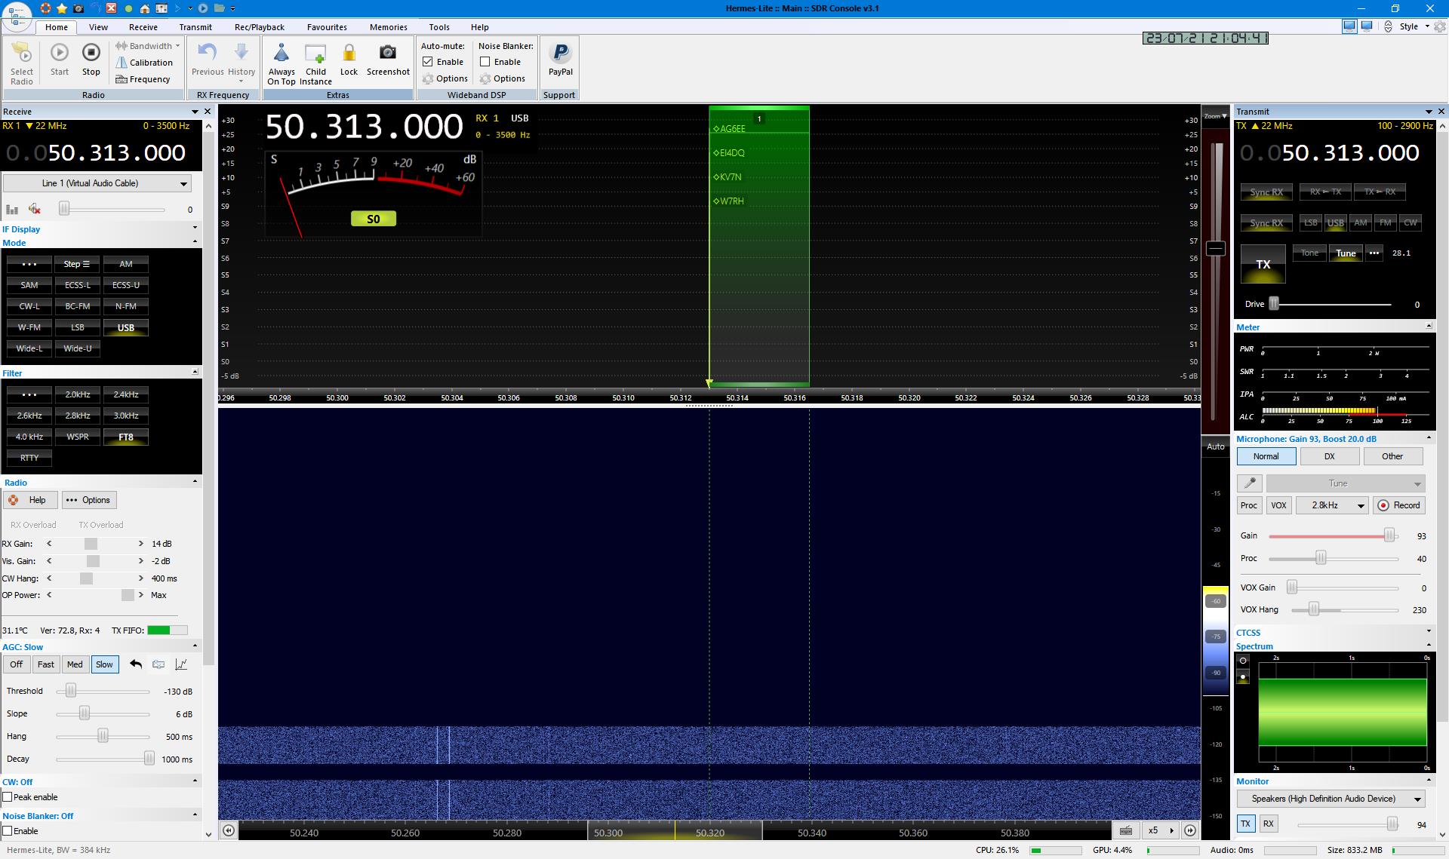Click the Screenshot camera icon
The width and height of the screenshot is (1449, 859).
coord(387,53)
